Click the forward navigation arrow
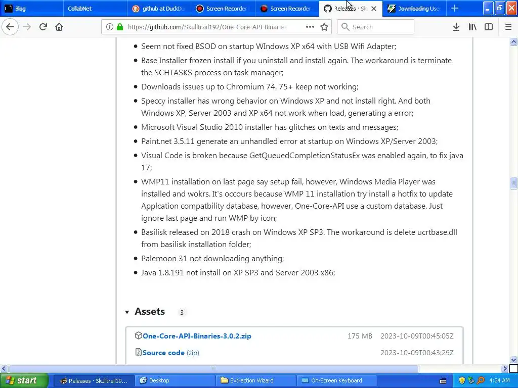 click(27, 27)
